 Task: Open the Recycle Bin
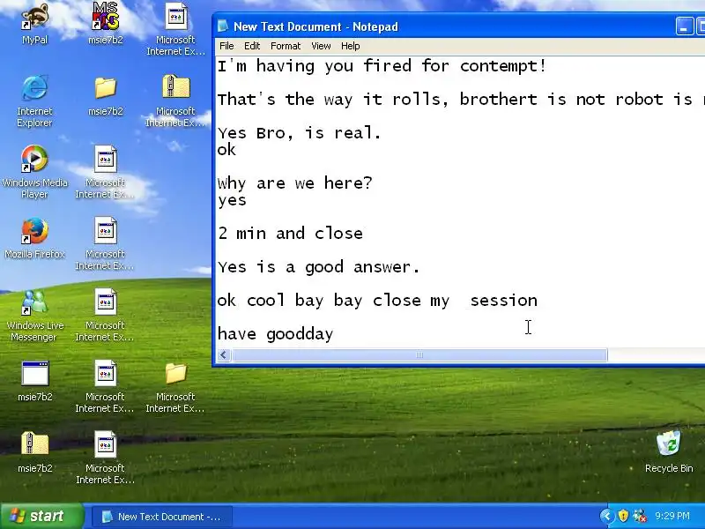(x=669, y=451)
